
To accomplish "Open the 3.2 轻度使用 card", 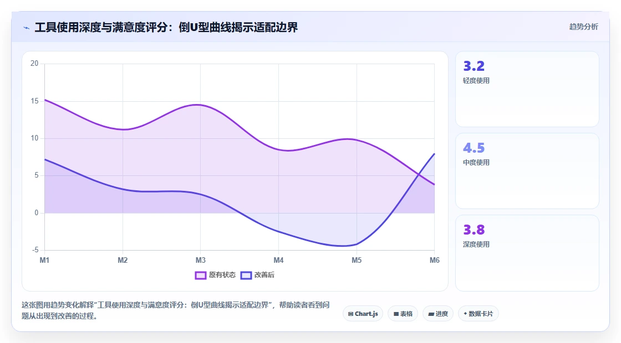I will (x=527, y=89).
